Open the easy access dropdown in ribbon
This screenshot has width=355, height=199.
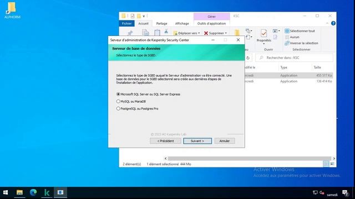[x=249, y=37]
